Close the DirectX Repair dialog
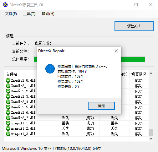158x152 pixels. pos(116,51)
